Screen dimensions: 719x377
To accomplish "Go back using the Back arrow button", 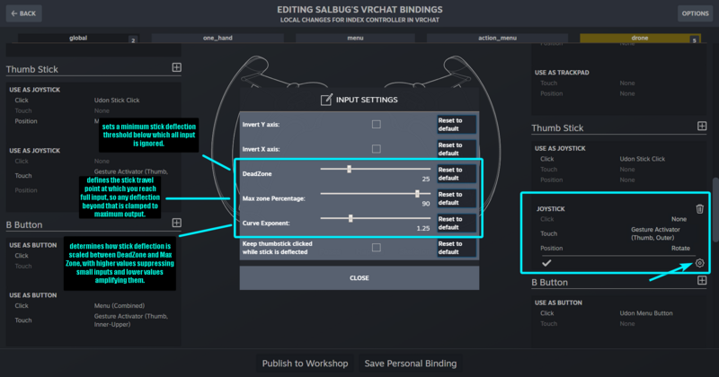I will 24,13.
